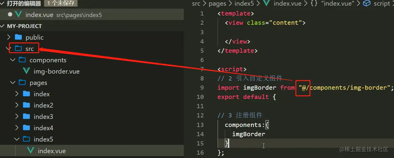Image resolution: width=394 pixels, height=158 pixels.
Task: Click the </template> closing tag on line 5
Action: coord(238,50)
